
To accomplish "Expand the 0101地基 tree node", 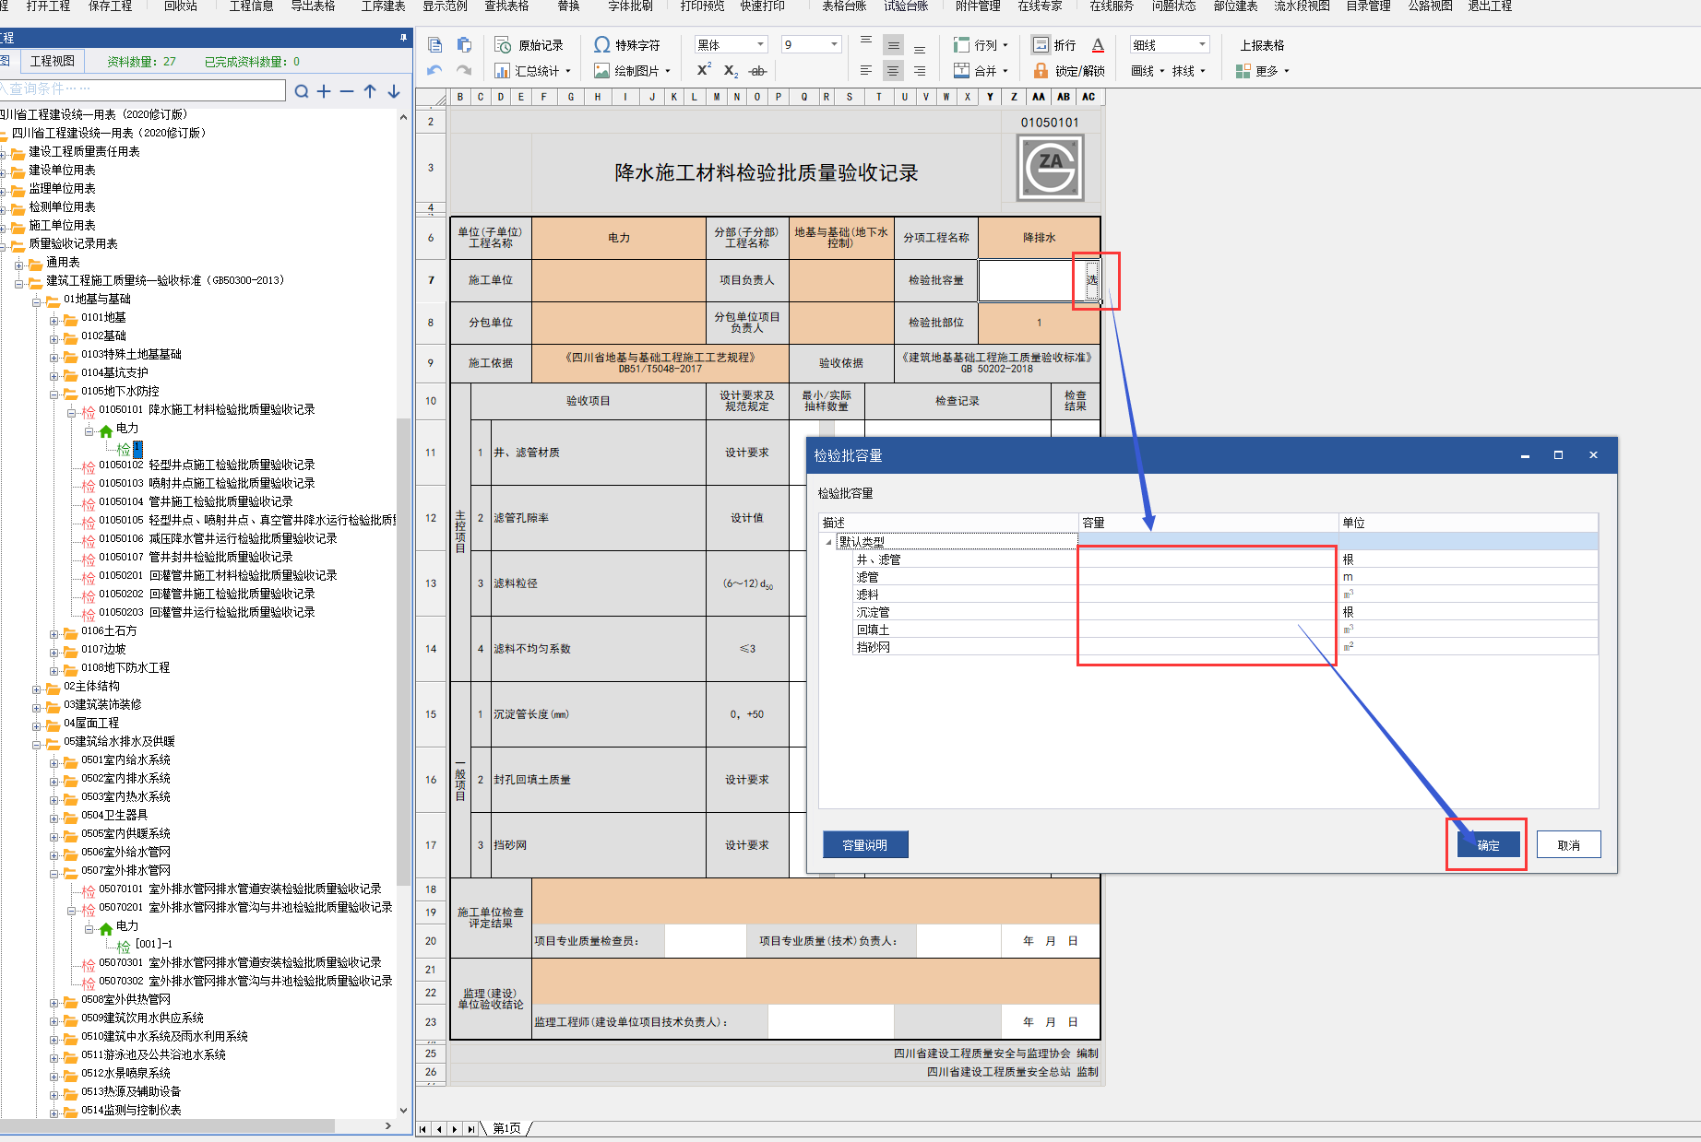I will tap(54, 321).
